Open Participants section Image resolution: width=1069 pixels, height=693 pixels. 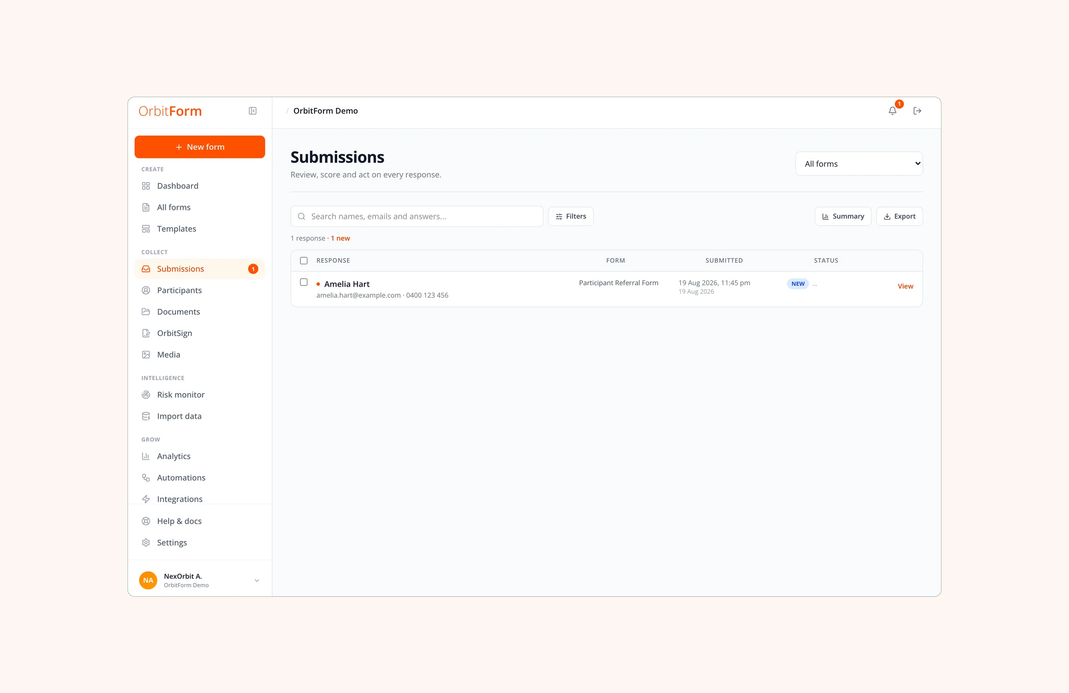(200, 290)
